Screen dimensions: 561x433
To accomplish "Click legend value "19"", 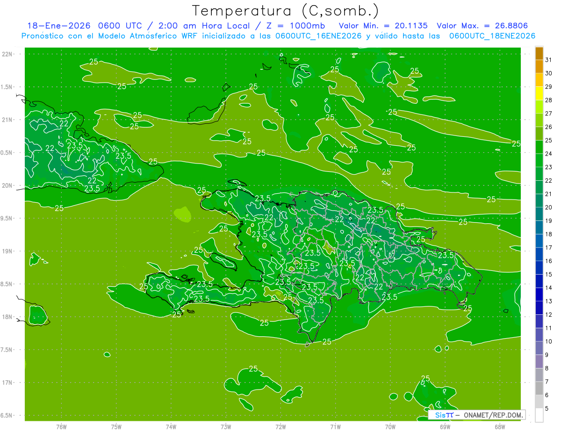I will [549, 221].
